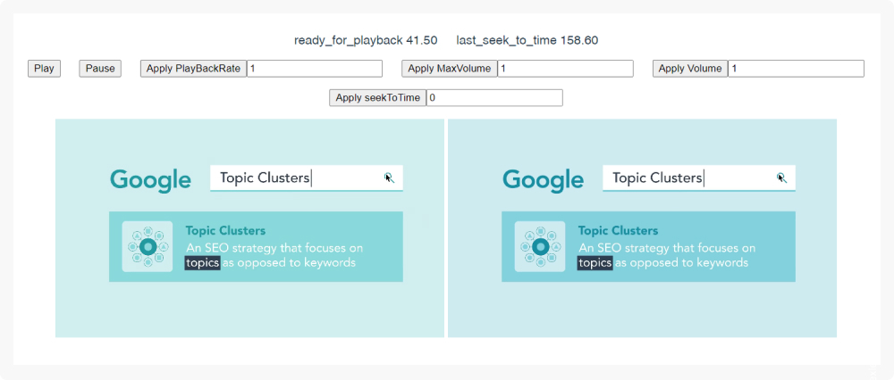894x380 pixels.
Task: Click the Topic Clusters search box in right video
Action: click(699, 178)
